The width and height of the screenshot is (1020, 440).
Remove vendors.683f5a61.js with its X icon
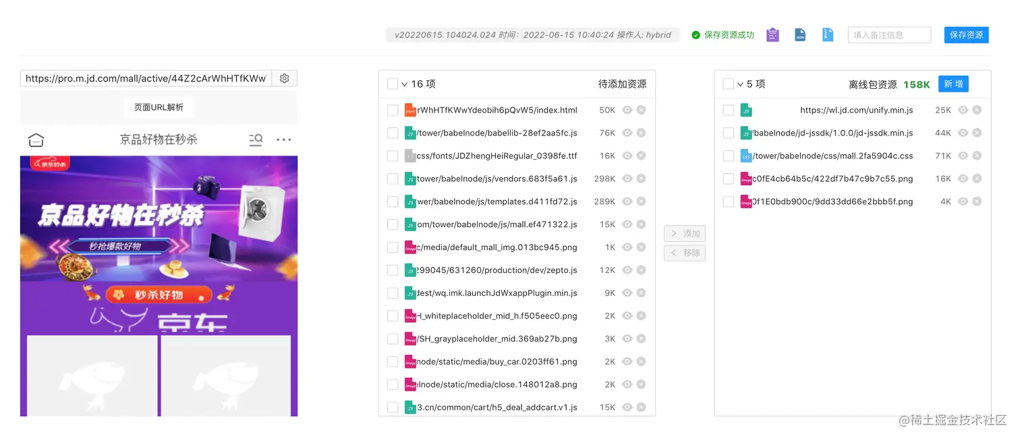(641, 179)
